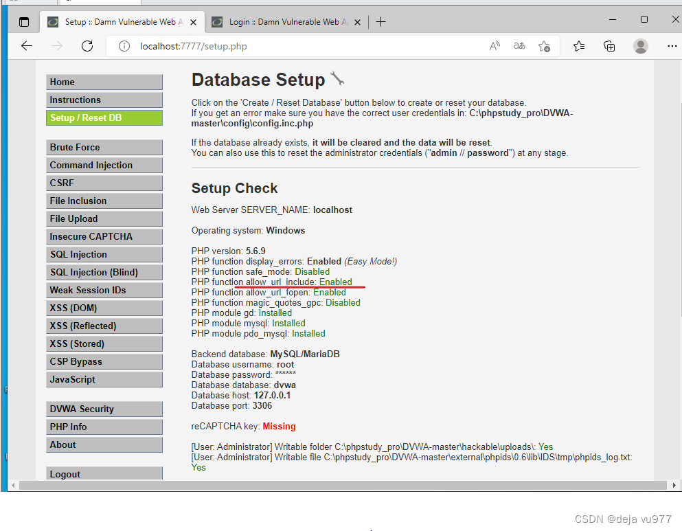Click the 'PHP module gd: Installed' line
The image size is (682, 531).
coord(242,313)
